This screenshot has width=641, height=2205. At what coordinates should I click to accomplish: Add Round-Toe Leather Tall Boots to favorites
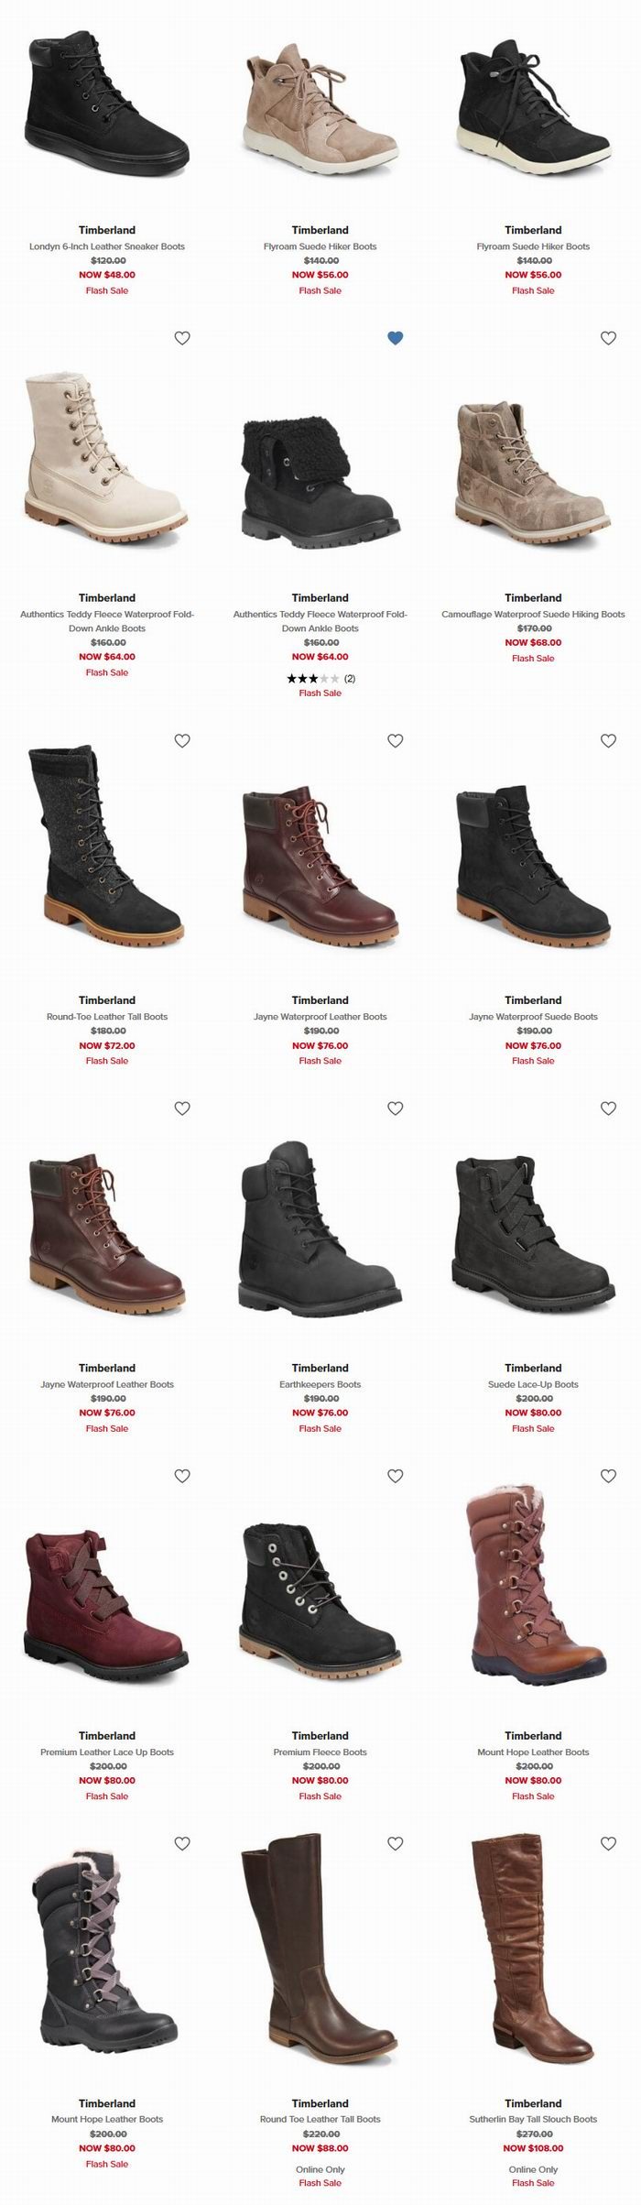[182, 741]
